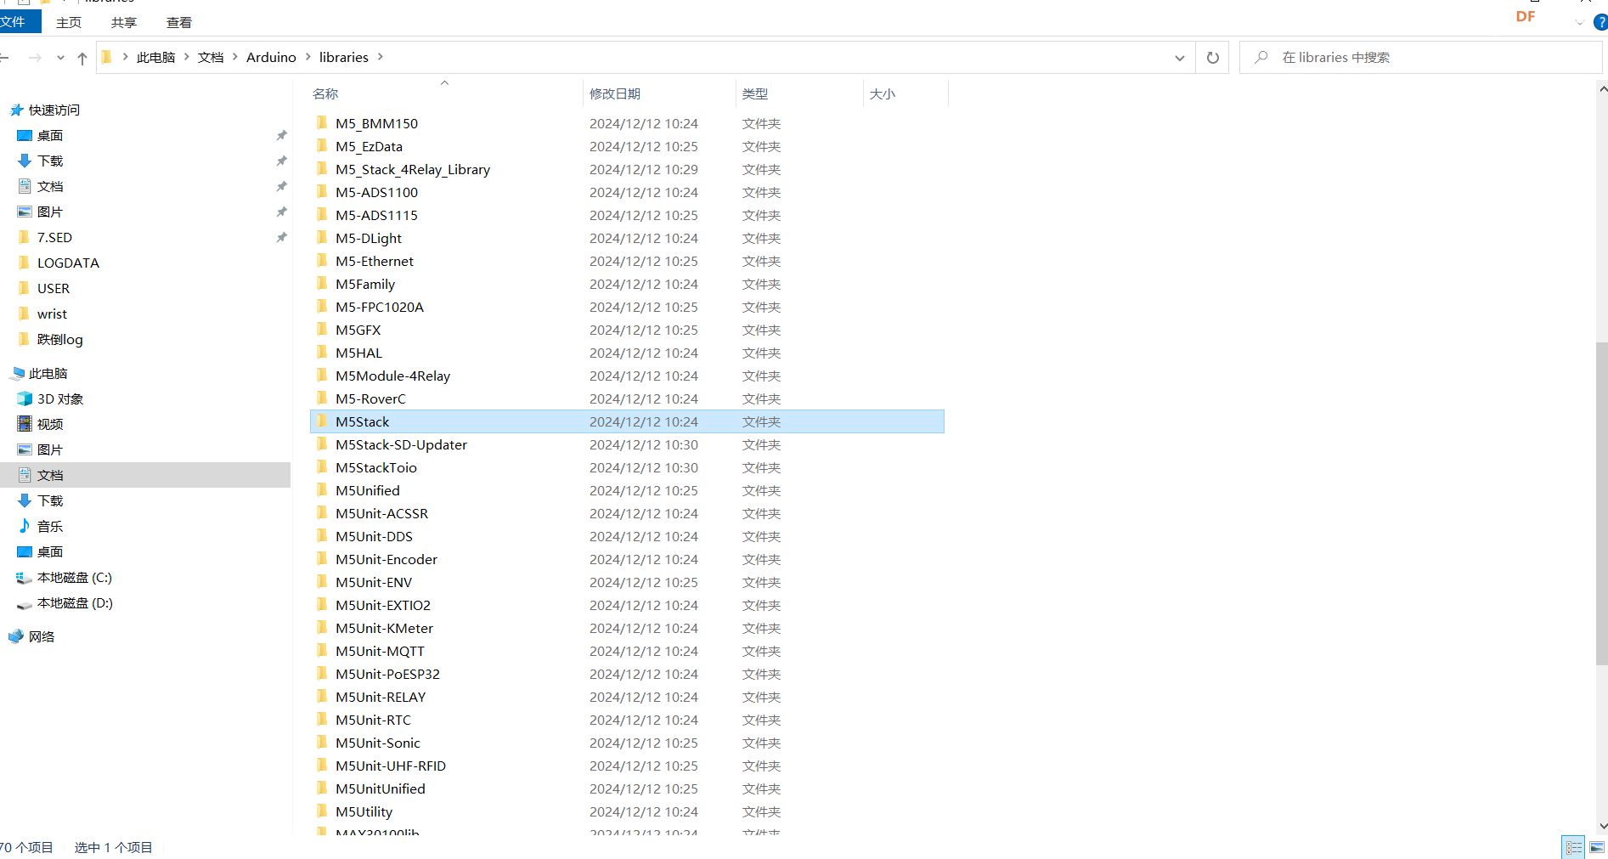Select the M5-RoverC folder
Viewport: 1608px width, 859px height.
click(627, 398)
